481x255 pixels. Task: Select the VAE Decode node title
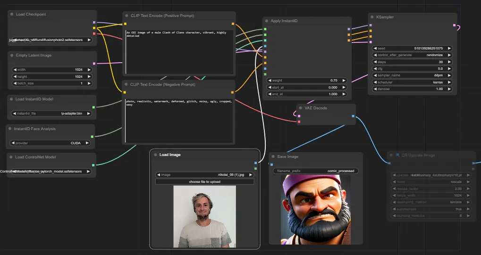(x=316, y=108)
